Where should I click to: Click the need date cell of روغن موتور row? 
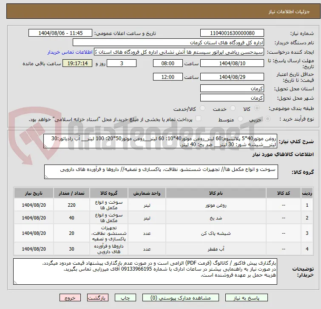tap(34, 205)
